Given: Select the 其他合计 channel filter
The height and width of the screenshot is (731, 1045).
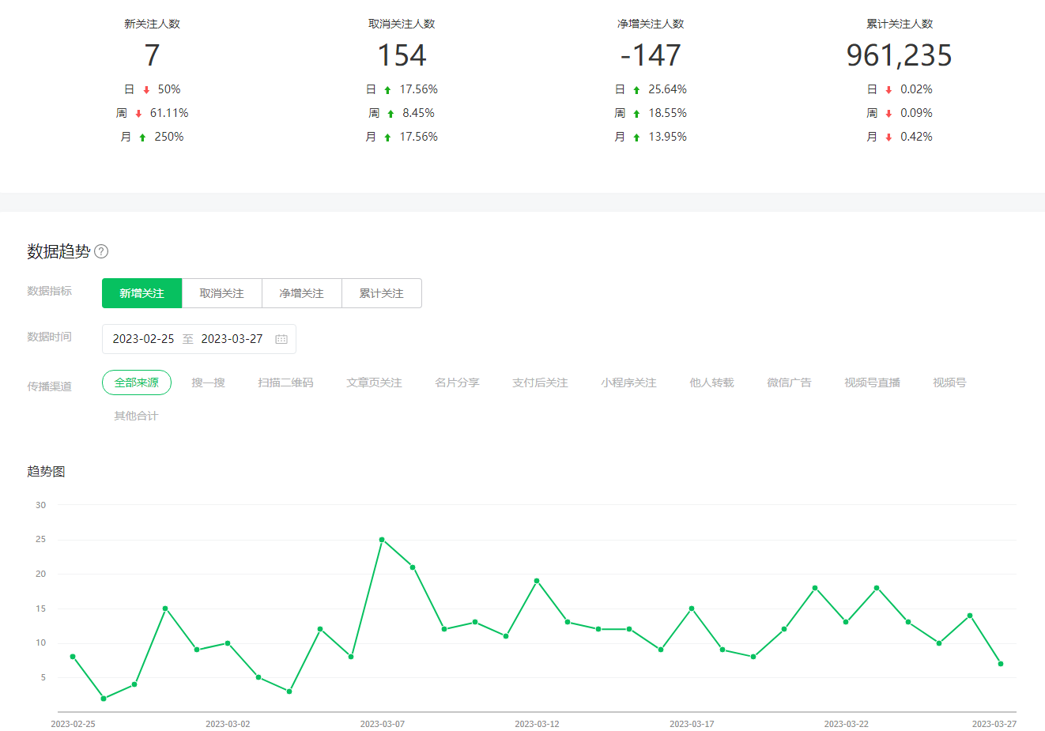Looking at the screenshot, I should click(x=136, y=416).
